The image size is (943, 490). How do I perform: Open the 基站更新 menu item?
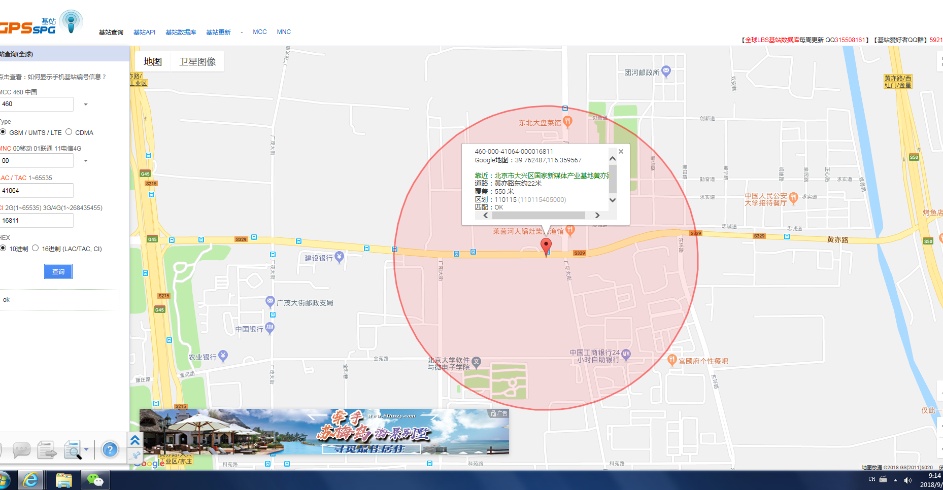pyautogui.click(x=218, y=32)
